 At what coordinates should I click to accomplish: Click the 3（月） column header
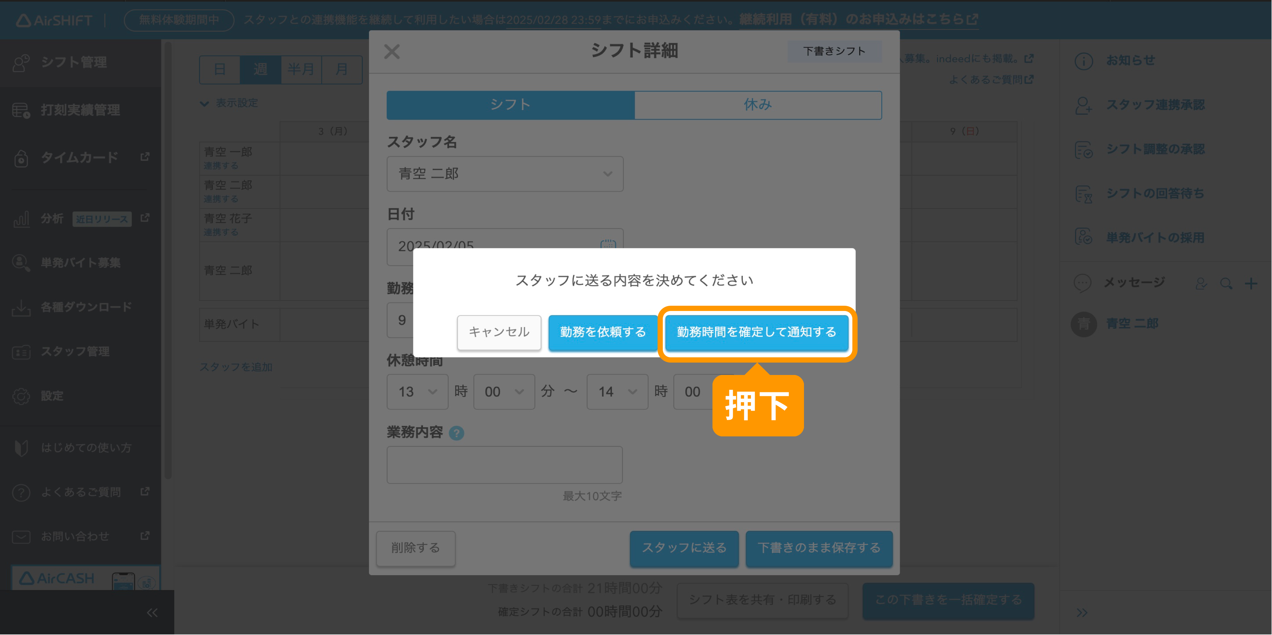(x=332, y=131)
